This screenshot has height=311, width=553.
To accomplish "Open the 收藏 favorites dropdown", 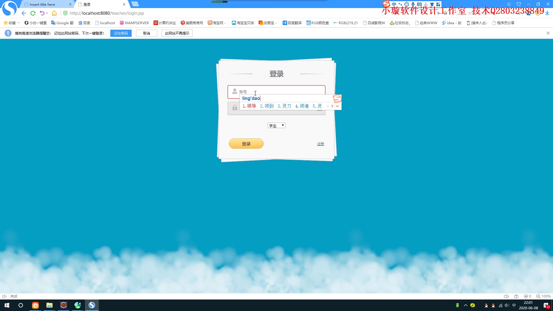I will click(12, 23).
